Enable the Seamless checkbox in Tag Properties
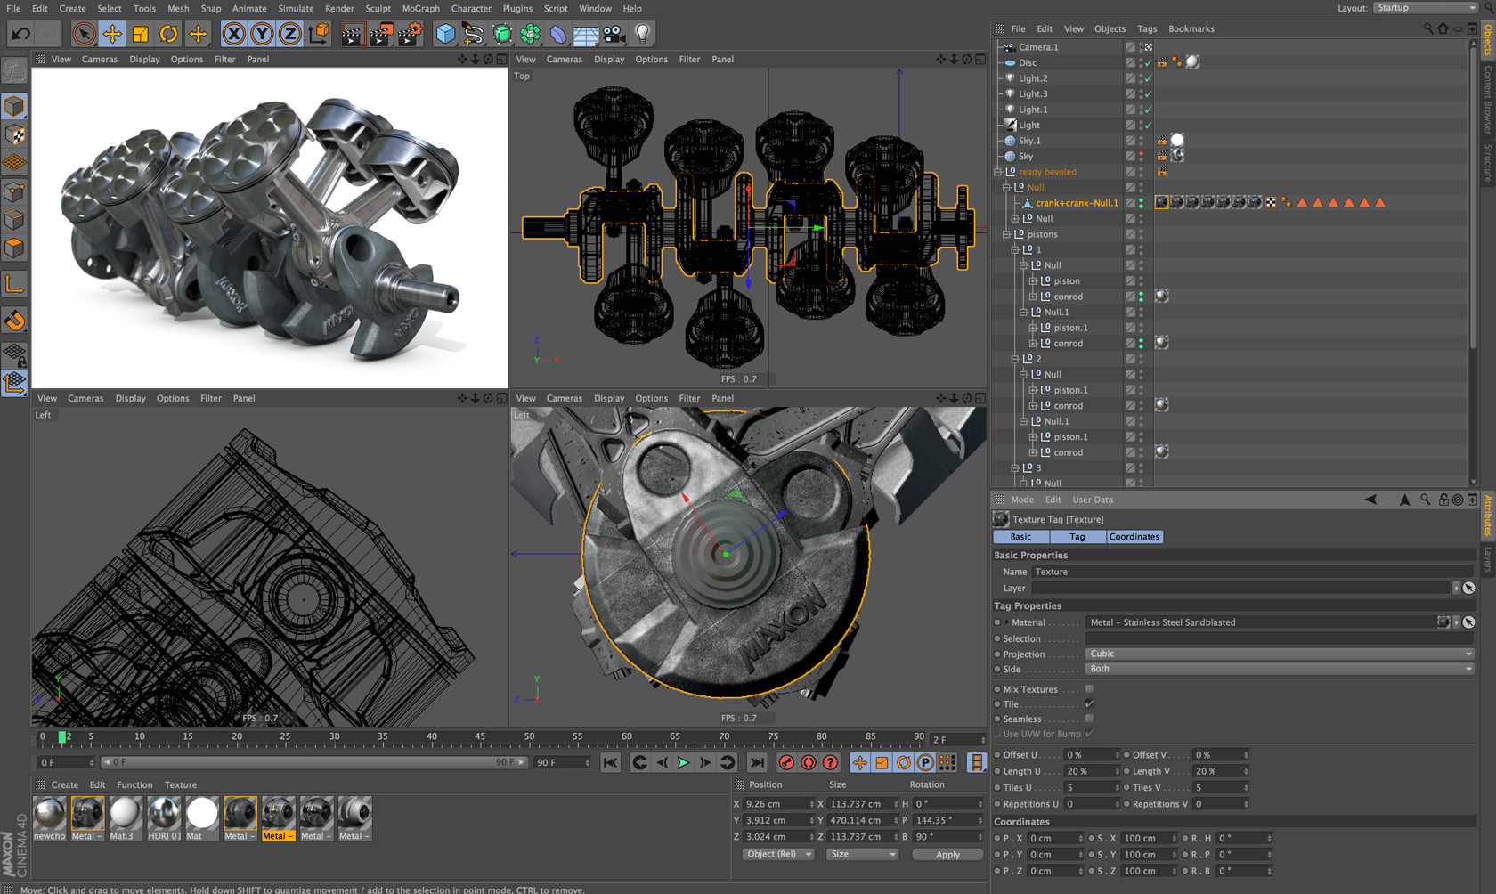 [x=1089, y=719]
